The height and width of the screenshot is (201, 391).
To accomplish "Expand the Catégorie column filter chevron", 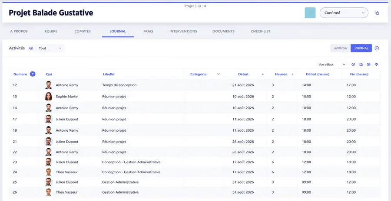I will (219, 74).
